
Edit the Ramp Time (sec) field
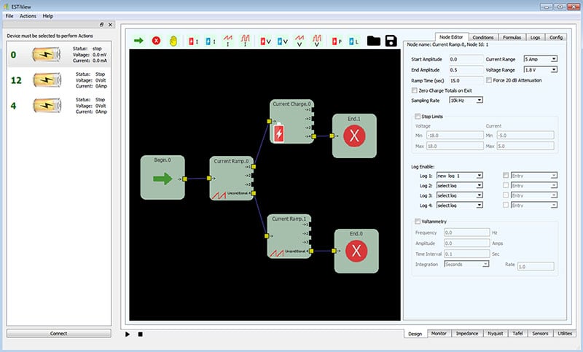coord(466,80)
